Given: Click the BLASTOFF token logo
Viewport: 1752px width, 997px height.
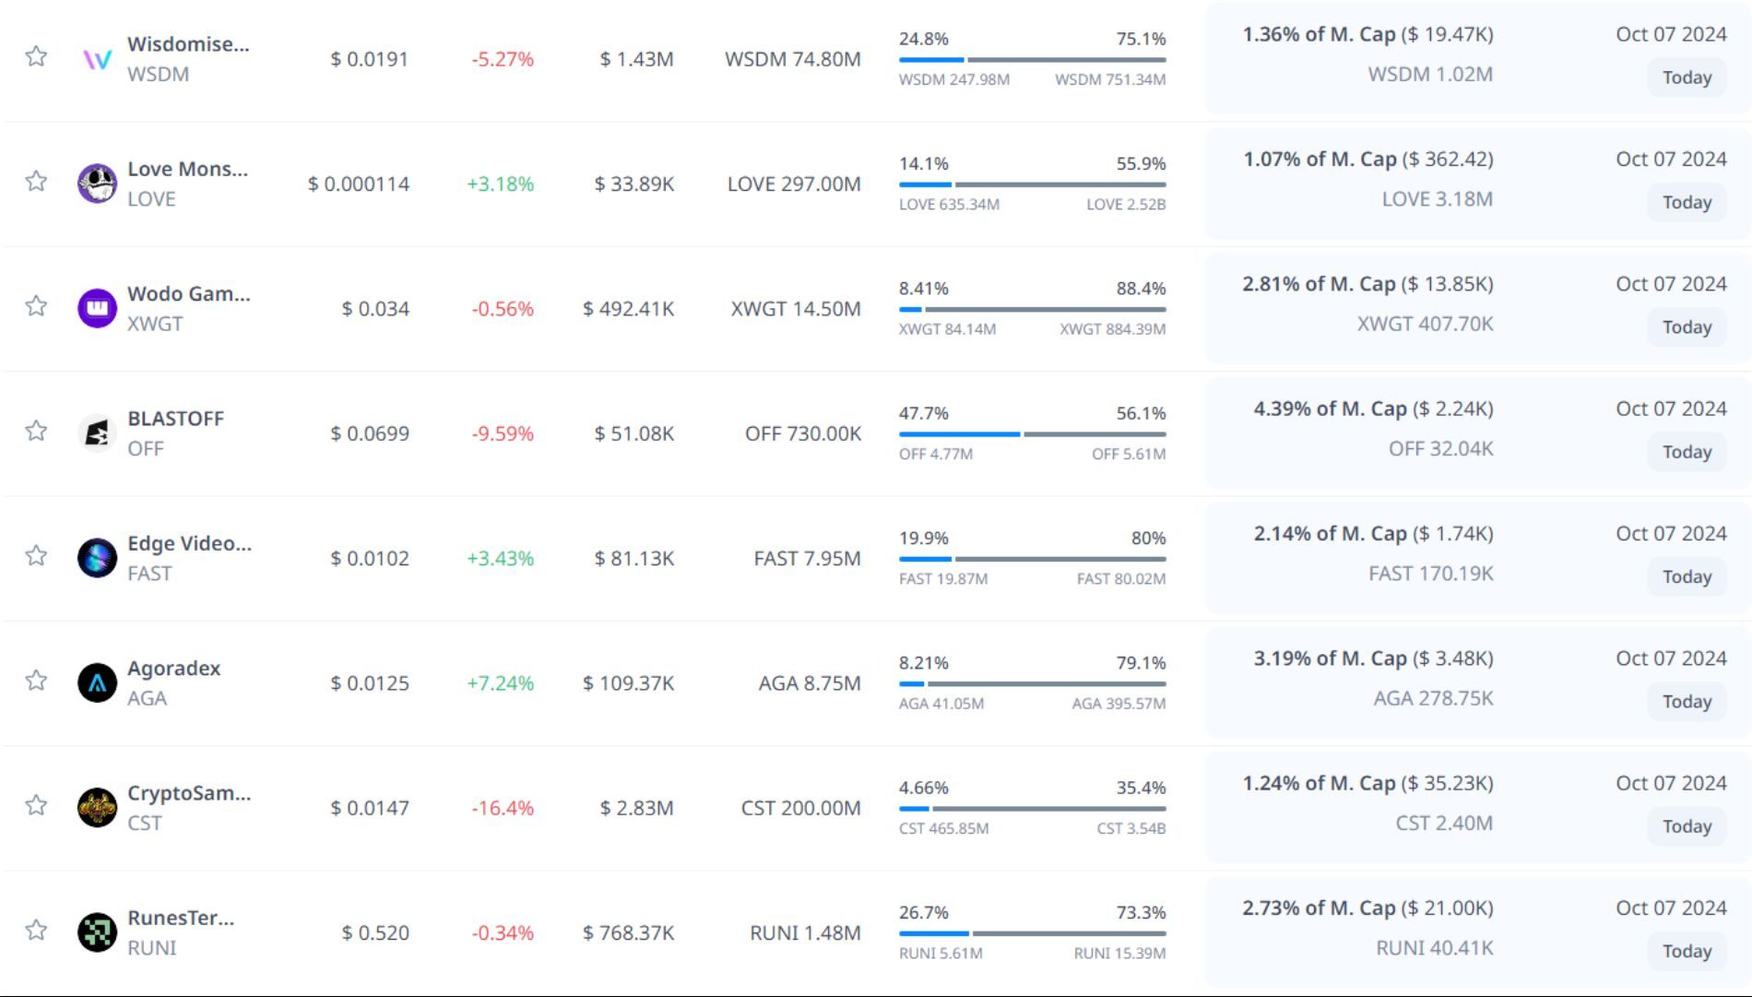Looking at the screenshot, I should [97, 433].
